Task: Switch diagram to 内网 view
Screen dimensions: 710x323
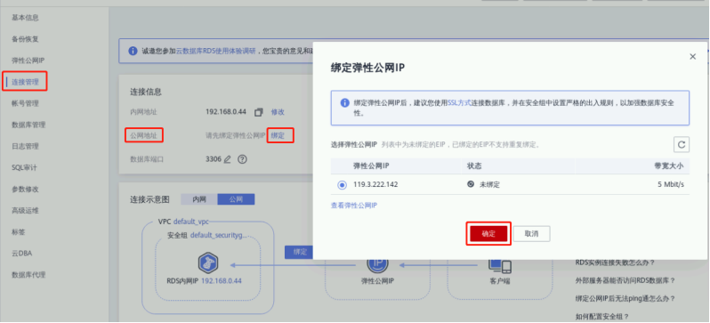Action: (x=198, y=199)
